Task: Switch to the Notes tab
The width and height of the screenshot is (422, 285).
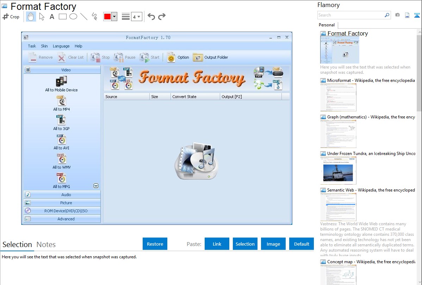Action: (46, 245)
